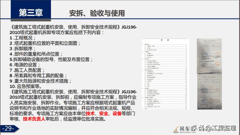Open the upper stamped certificate photo
Viewport: 240px width, 135px height.
click(209, 56)
